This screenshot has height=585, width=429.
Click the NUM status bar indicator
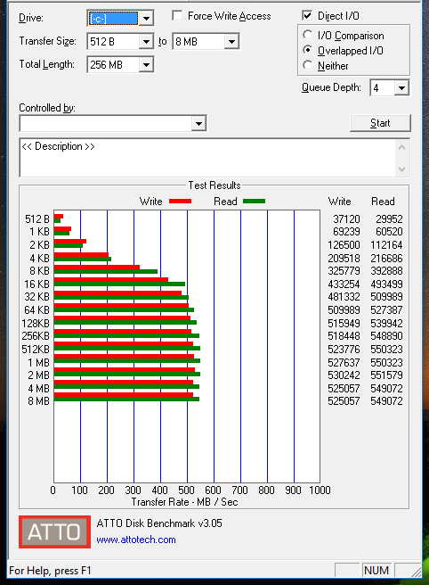[x=376, y=571]
